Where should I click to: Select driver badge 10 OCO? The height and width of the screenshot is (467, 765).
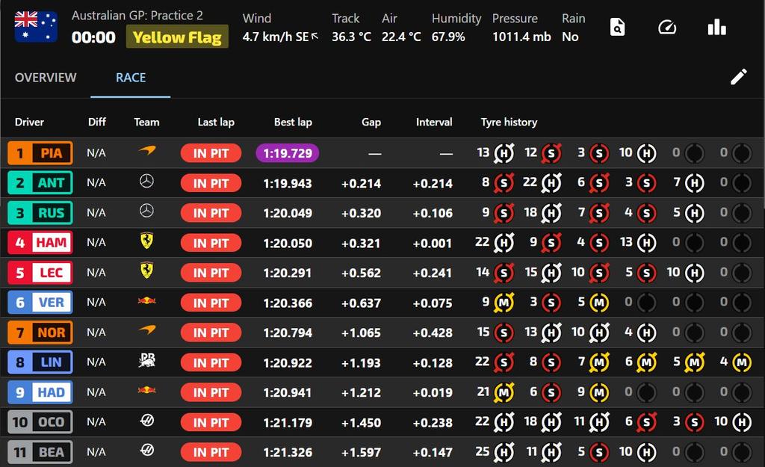(40, 422)
